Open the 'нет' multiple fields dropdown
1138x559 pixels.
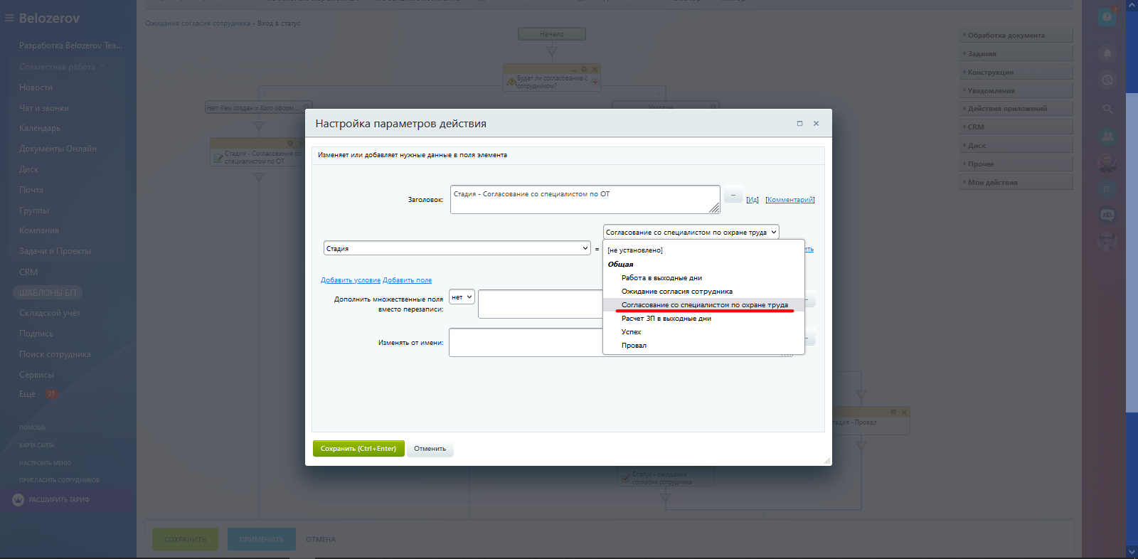[x=462, y=297]
